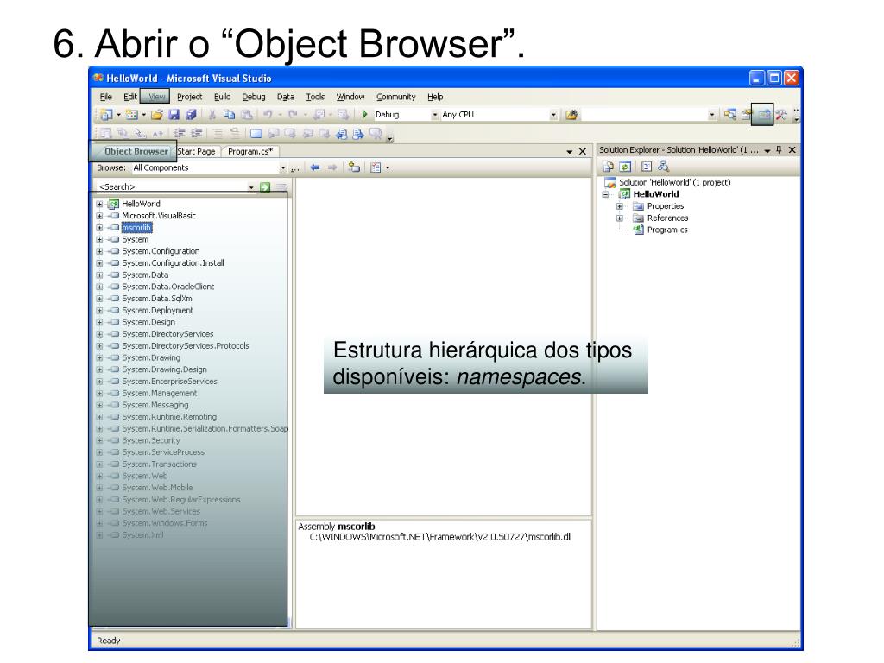Screen dimensions: 884x663
Task: Click the New Project toolbar icon
Action: click(x=106, y=115)
